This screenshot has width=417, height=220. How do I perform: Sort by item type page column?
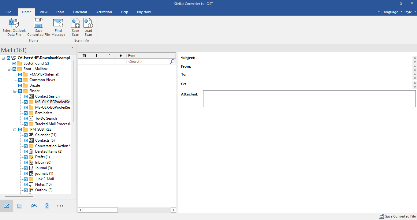[x=109, y=56]
